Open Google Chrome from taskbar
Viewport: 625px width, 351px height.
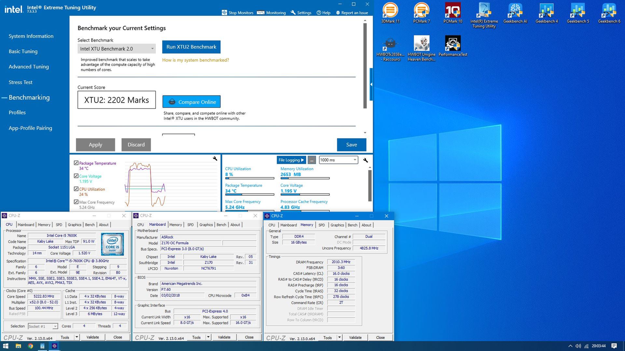point(30,346)
